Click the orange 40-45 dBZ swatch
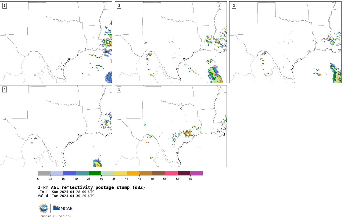This screenshot has height=219, width=344. click(x=133, y=173)
